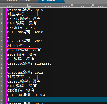Viewport: 107px width, 104px height.
Task: Click 'BIG5编码: 没有' line preceding 'GBK编码: A95C'
Action: (22, 23)
